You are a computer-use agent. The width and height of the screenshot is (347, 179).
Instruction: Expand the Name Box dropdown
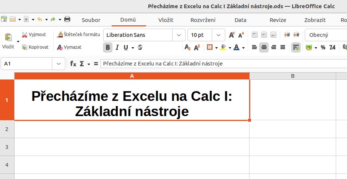click(x=59, y=64)
